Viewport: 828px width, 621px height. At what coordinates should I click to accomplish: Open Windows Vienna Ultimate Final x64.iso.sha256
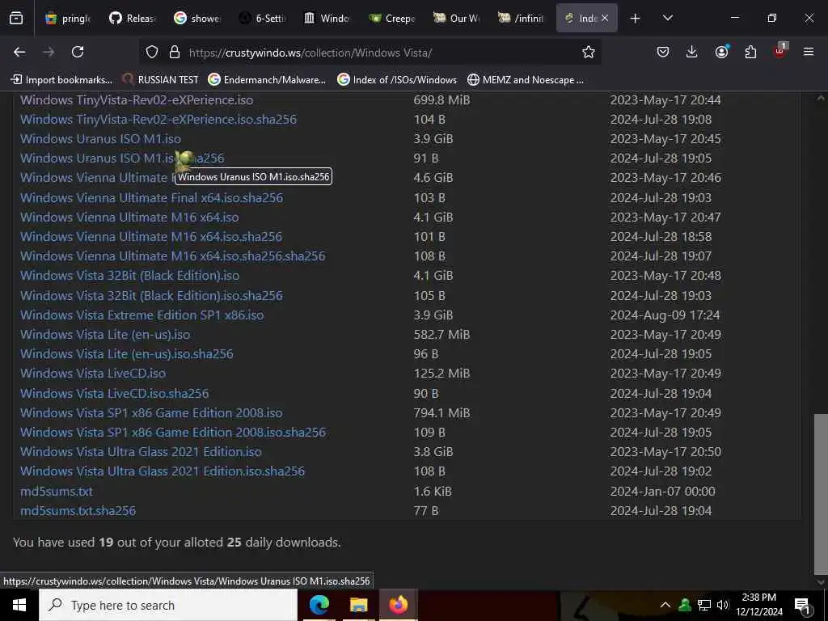pyautogui.click(x=151, y=197)
